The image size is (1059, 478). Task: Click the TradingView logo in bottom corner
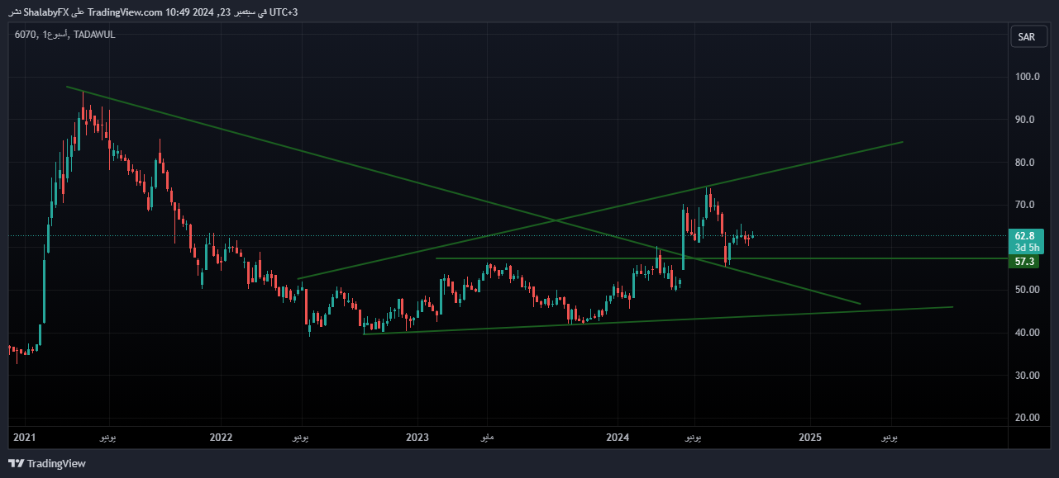coord(47,464)
